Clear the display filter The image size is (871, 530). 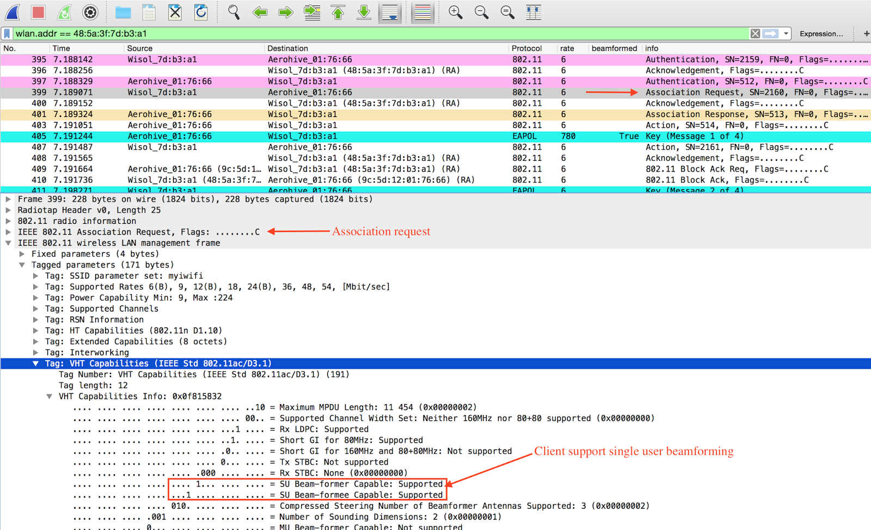(755, 34)
